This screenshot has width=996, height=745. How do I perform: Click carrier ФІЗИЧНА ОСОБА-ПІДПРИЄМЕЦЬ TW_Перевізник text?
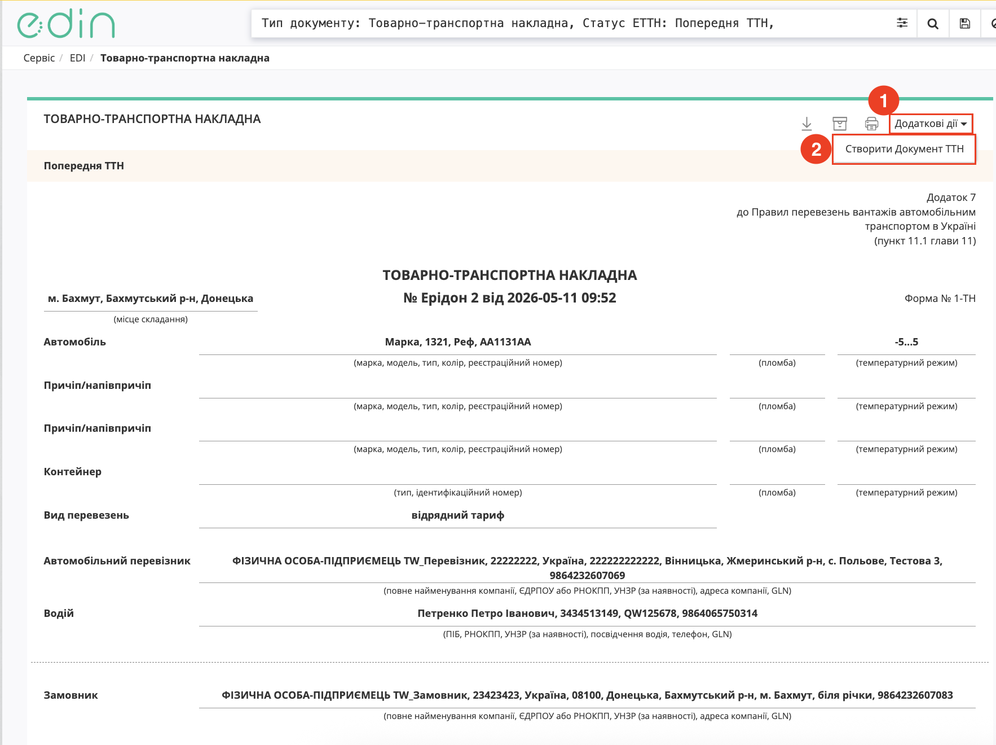tap(587, 568)
